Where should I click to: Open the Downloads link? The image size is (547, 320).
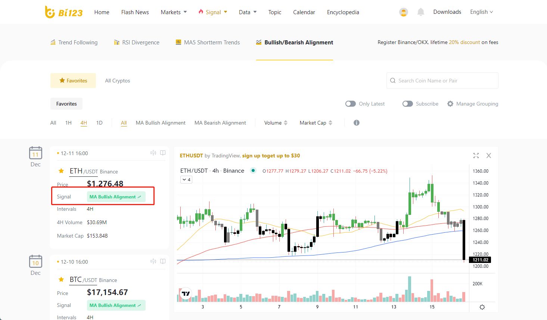point(447,12)
